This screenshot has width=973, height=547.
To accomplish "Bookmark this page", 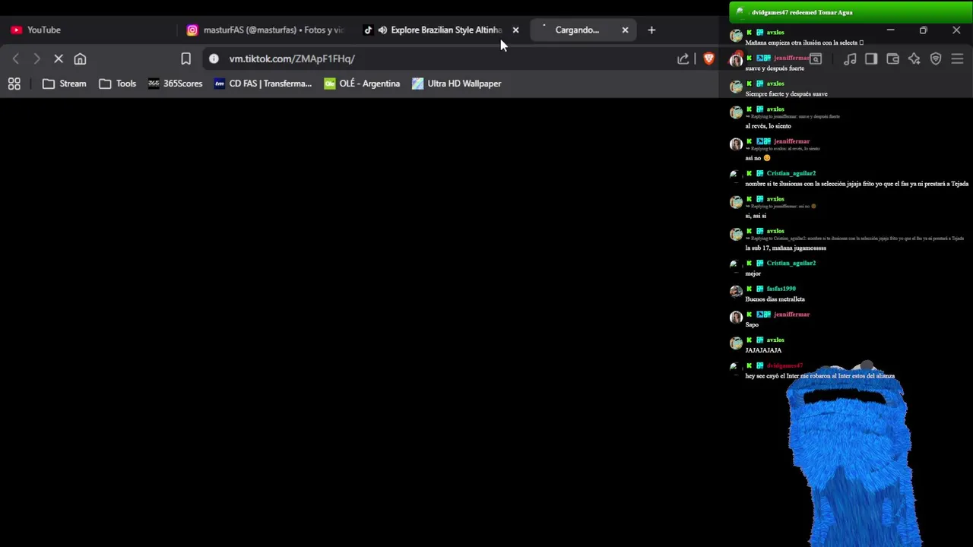I will 185,58.
